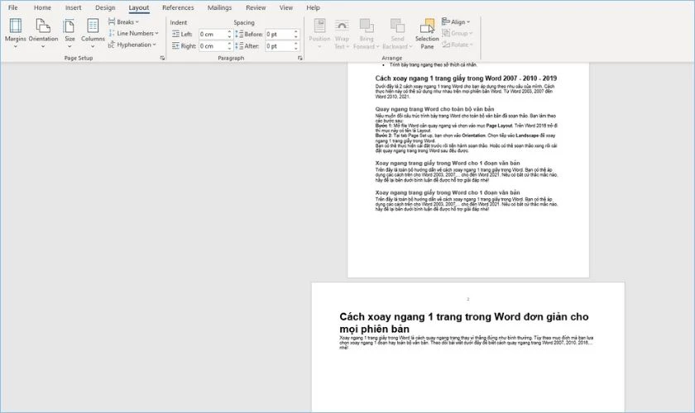Open the Help tab

pos(313,7)
